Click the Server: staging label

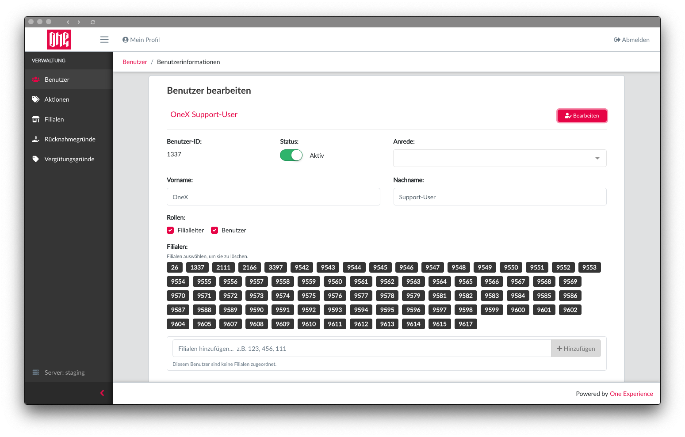[65, 372]
